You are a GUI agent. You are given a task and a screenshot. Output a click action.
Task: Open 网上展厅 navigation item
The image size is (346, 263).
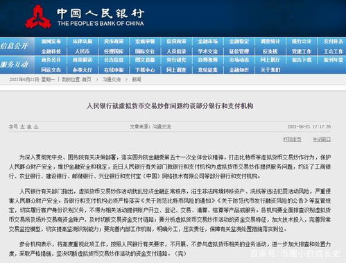point(270,60)
